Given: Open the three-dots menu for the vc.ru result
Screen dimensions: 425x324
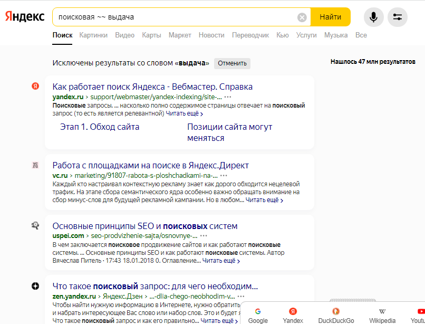Looking at the screenshot, I should (224, 176).
